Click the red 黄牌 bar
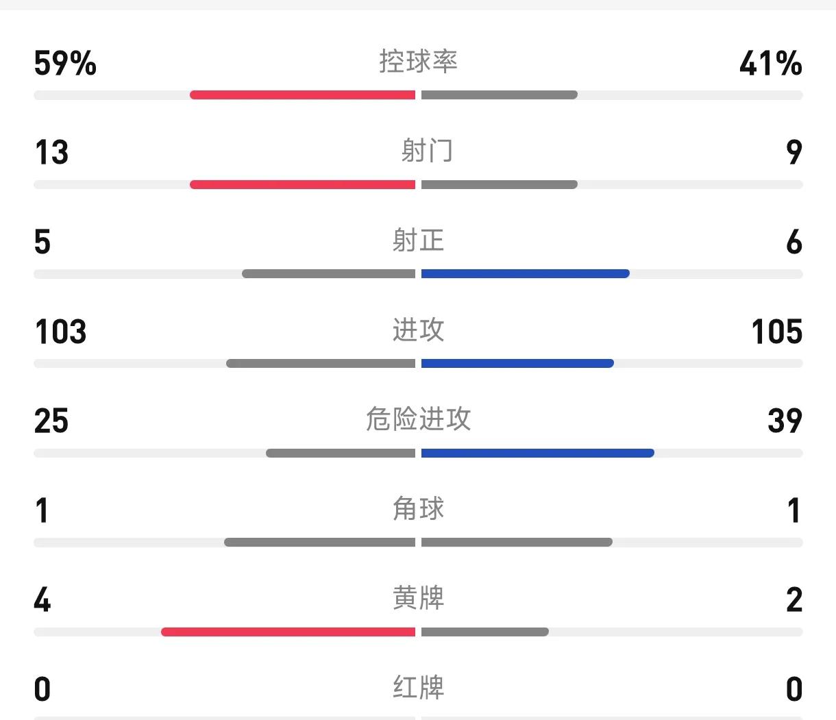The height and width of the screenshot is (720, 836). tap(288, 632)
